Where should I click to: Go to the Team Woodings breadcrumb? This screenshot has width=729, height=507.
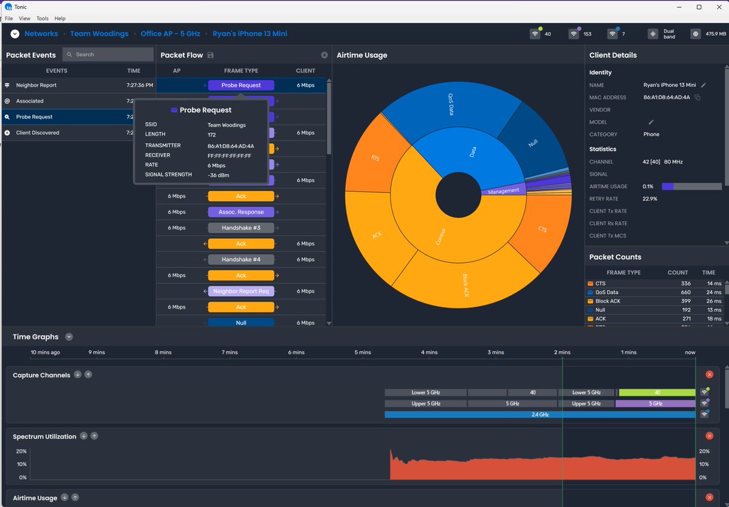99,34
